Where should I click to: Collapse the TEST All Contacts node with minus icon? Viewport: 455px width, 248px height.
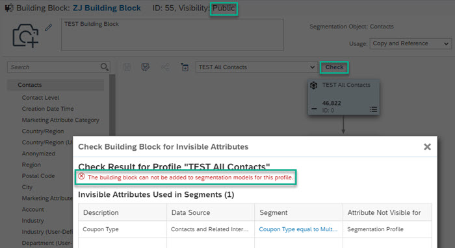click(x=314, y=109)
